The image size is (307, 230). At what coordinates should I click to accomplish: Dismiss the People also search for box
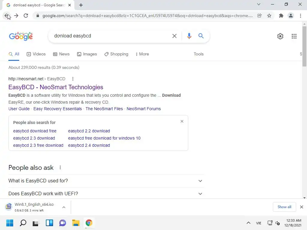(x=182, y=122)
